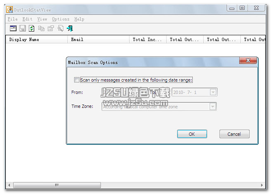Image resolution: width=271 pixels, height=194 pixels.
Task: Expand the Time Zone combo box
Action: coord(213,106)
